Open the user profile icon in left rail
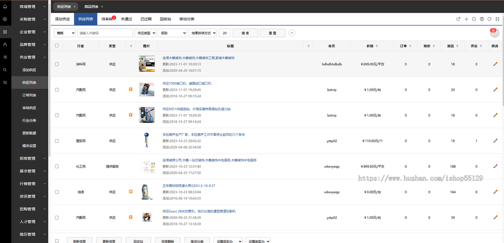 [x=5, y=44]
